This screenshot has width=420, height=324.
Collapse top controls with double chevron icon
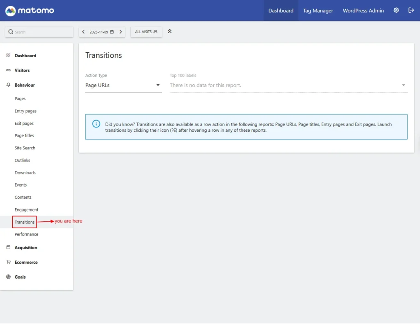pos(170,32)
